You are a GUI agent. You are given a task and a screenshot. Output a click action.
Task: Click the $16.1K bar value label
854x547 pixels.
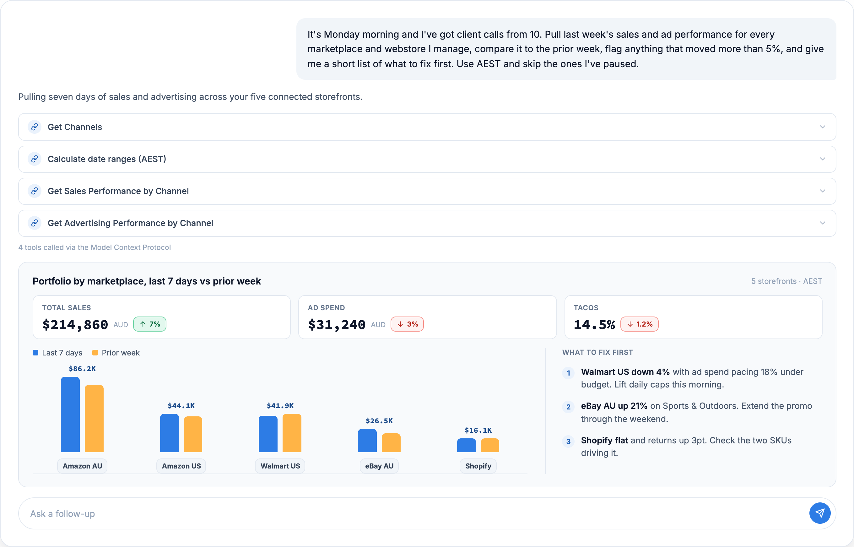point(478,430)
